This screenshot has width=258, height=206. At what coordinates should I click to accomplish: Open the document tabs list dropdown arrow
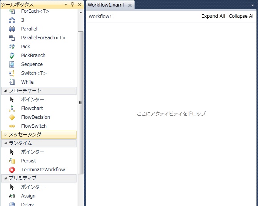[253, 5]
